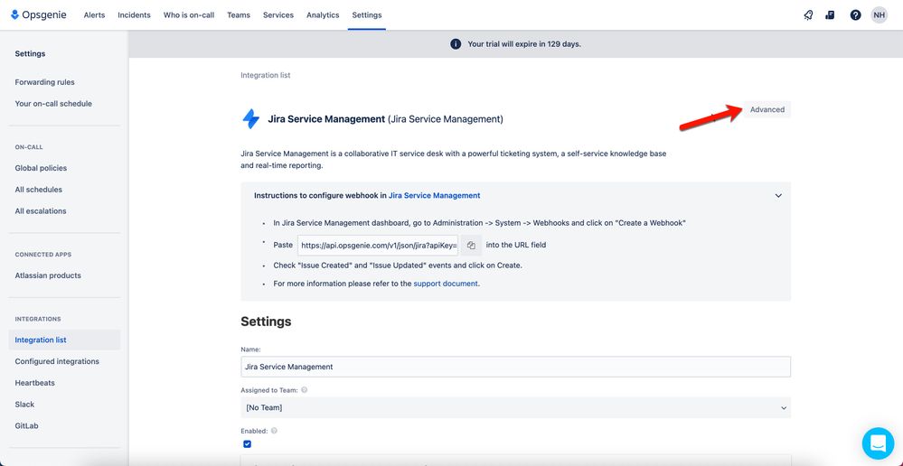Open Atlassian products in sidebar
Screen dimensions: 903x466
pyautogui.click(x=48, y=275)
